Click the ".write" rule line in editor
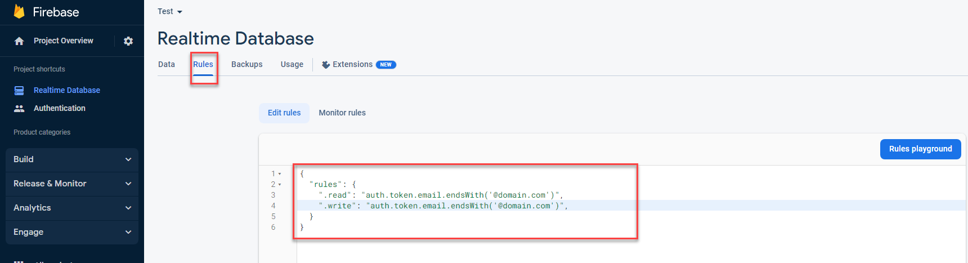This screenshot has height=263, width=968. click(443, 206)
